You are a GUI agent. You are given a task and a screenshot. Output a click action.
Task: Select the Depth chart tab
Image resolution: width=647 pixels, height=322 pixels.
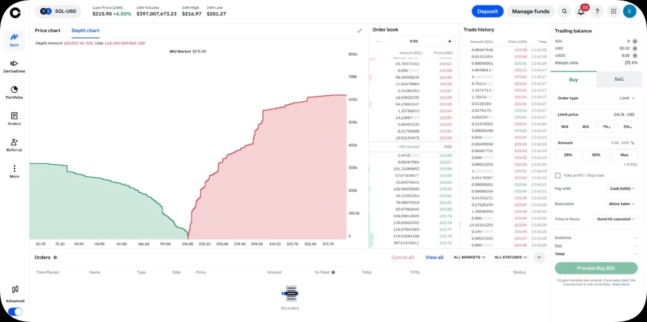point(85,30)
